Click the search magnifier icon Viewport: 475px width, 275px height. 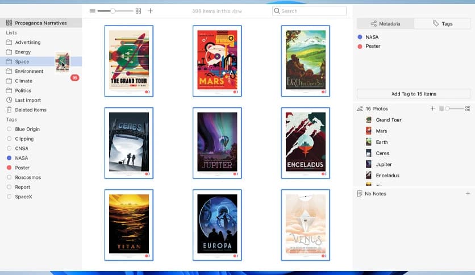tap(277, 11)
